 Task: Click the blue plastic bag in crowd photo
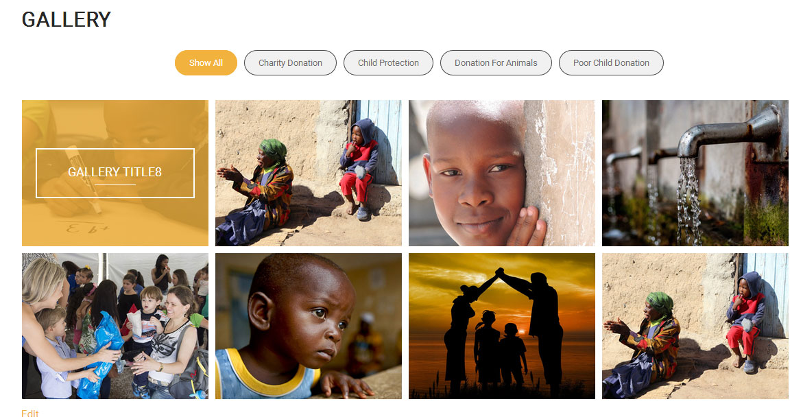(x=99, y=353)
